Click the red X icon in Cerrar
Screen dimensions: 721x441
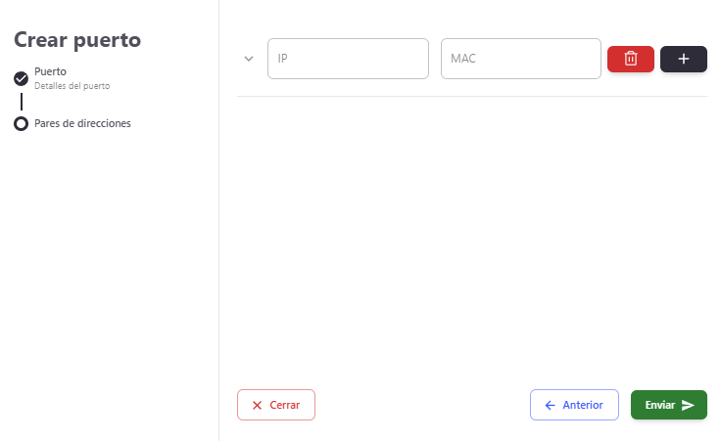[x=257, y=405]
